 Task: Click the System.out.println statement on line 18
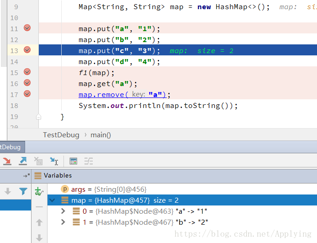[158, 106]
